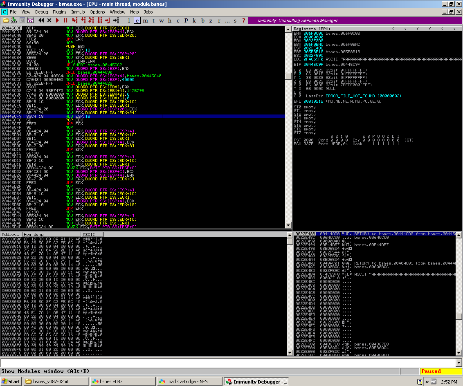This screenshot has width=463, height=386.
Task: Click the dump pane scrollbar up arrow
Action: coord(290,235)
